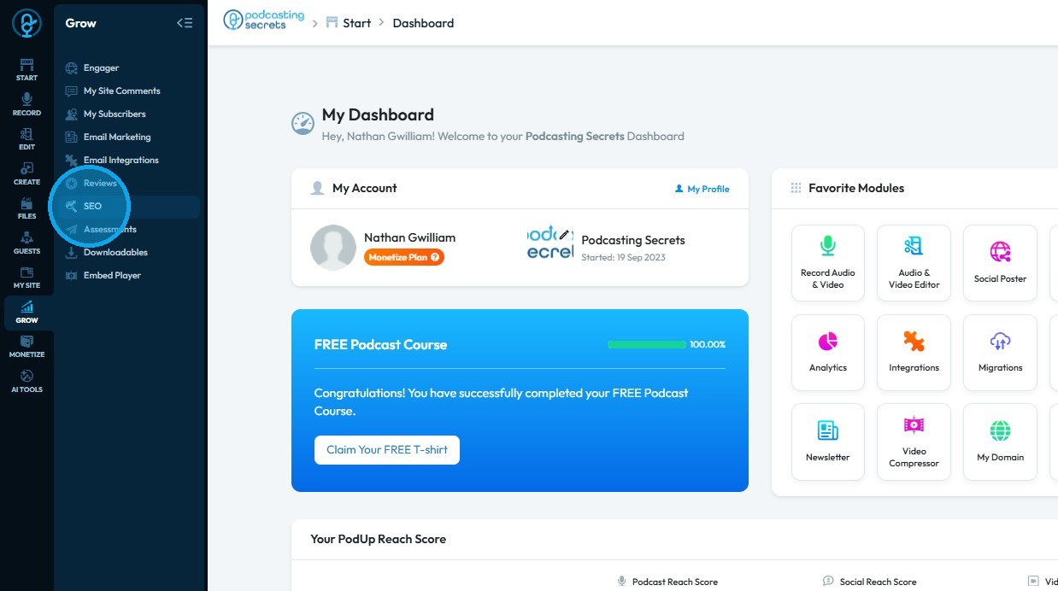
Task: Open Analytics module tile
Action: 827,353
